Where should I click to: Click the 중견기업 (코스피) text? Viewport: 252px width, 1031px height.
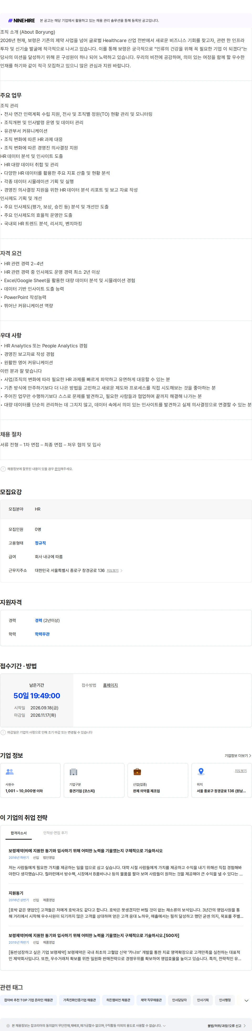pos(82,791)
